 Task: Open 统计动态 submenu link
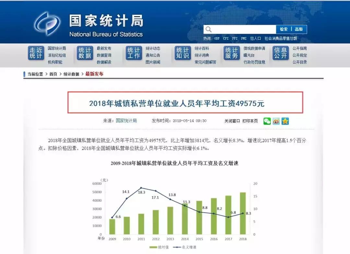153,48
